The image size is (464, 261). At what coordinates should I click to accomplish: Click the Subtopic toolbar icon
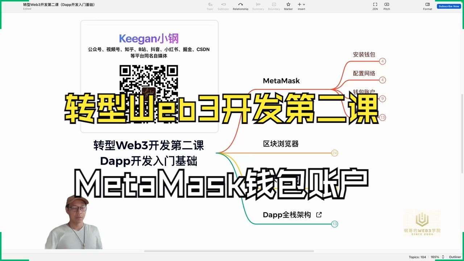(x=223, y=6)
